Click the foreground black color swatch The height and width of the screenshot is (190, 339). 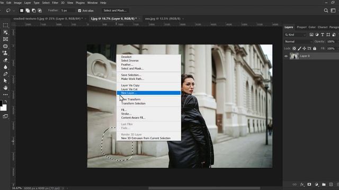(1, 103)
